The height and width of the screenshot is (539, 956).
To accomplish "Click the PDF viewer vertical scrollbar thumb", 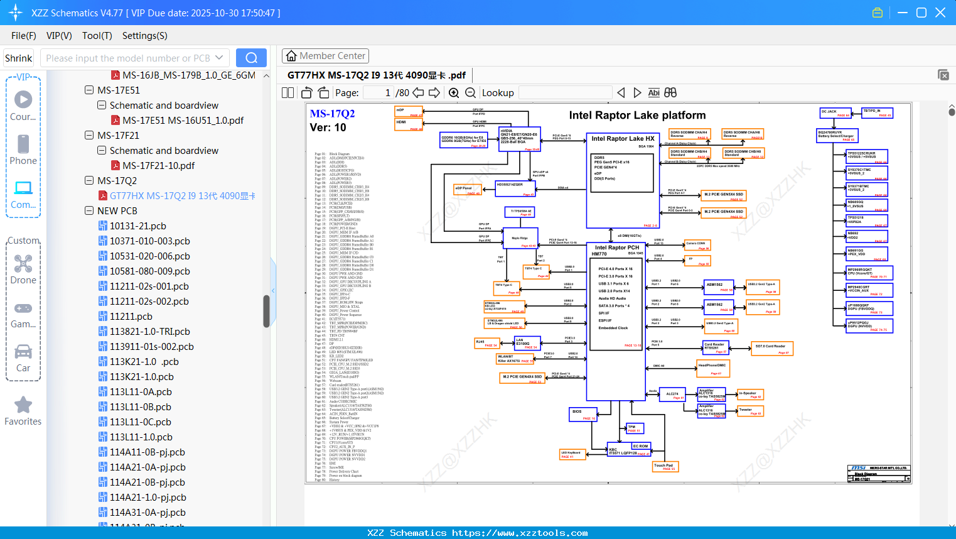I will (952, 112).
